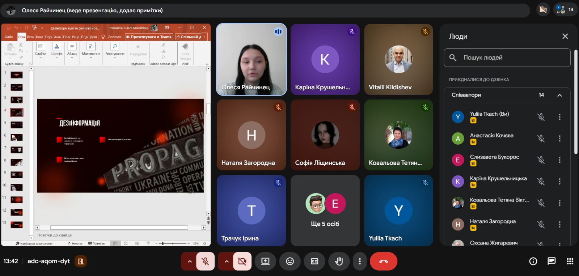Open more options for Анастасія Кочева

(559, 139)
